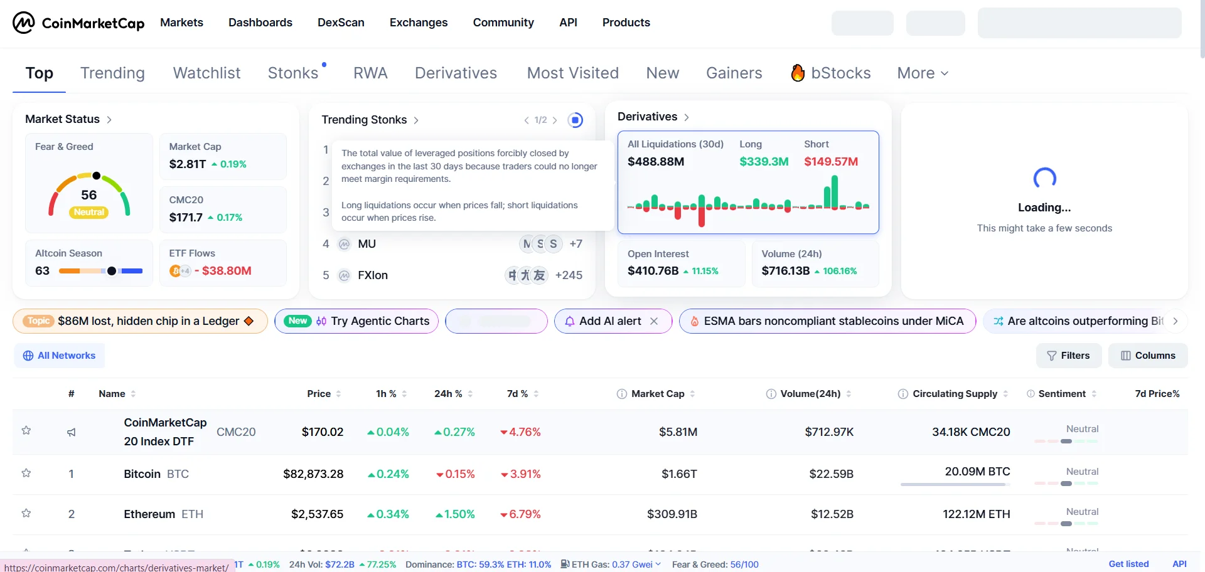Open the Try Agentic Charts chip
Viewport: 1205px width, 572px height.
[x=356, y=321]
